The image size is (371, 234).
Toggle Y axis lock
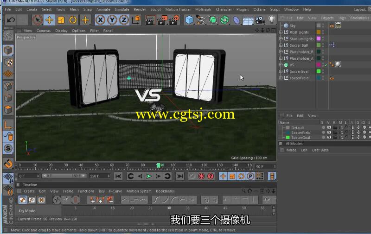coord(112,20)
